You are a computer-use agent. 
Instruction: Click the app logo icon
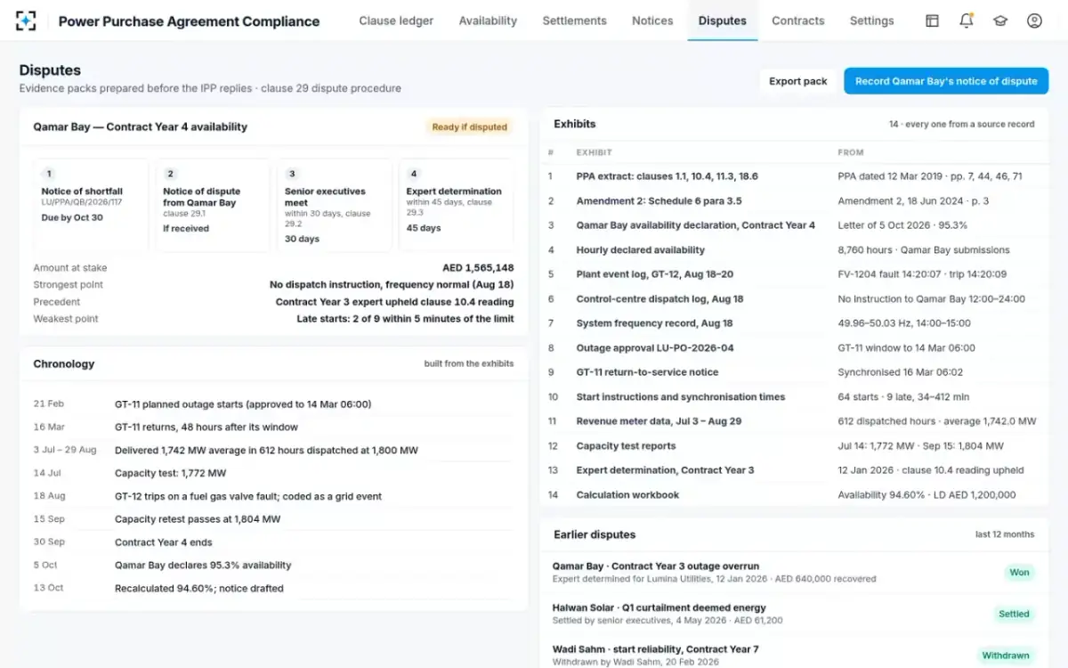click(x=26, y=20)
